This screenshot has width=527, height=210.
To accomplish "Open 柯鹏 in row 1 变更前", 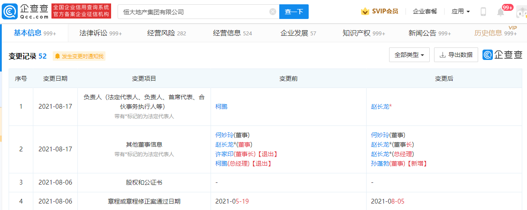I will point(221,107).
